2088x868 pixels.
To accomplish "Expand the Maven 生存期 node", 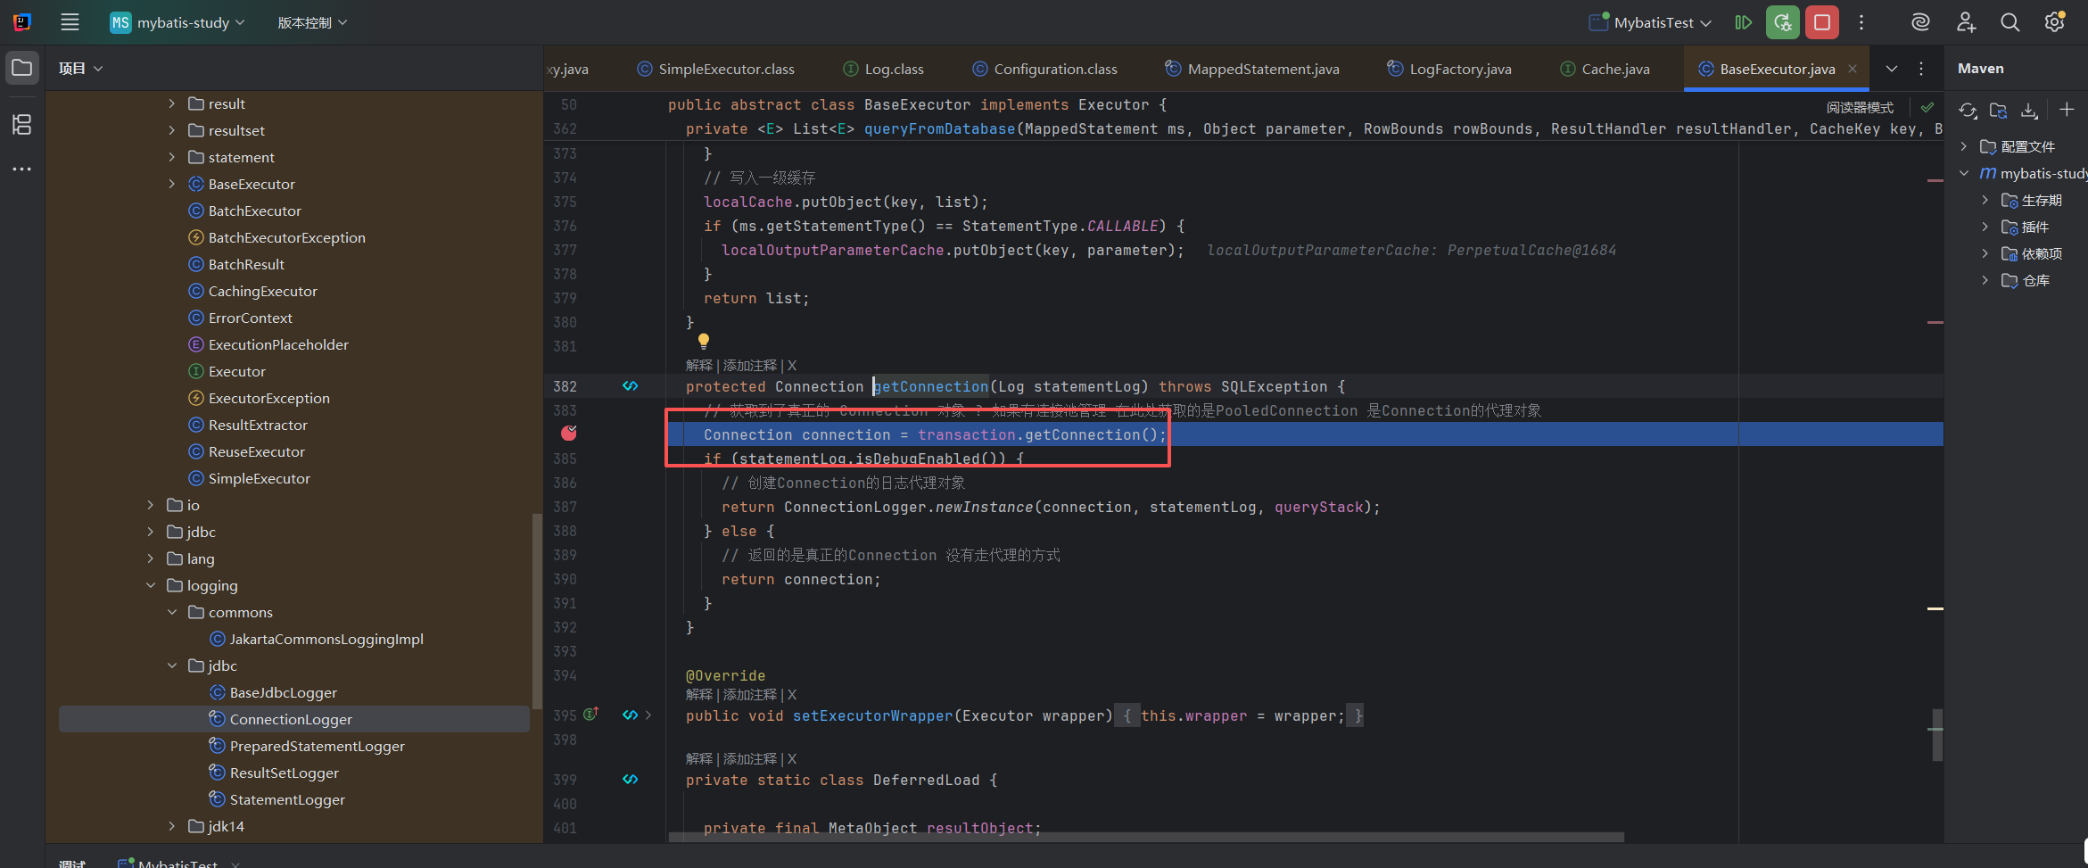I will [x=1985, y=200].
